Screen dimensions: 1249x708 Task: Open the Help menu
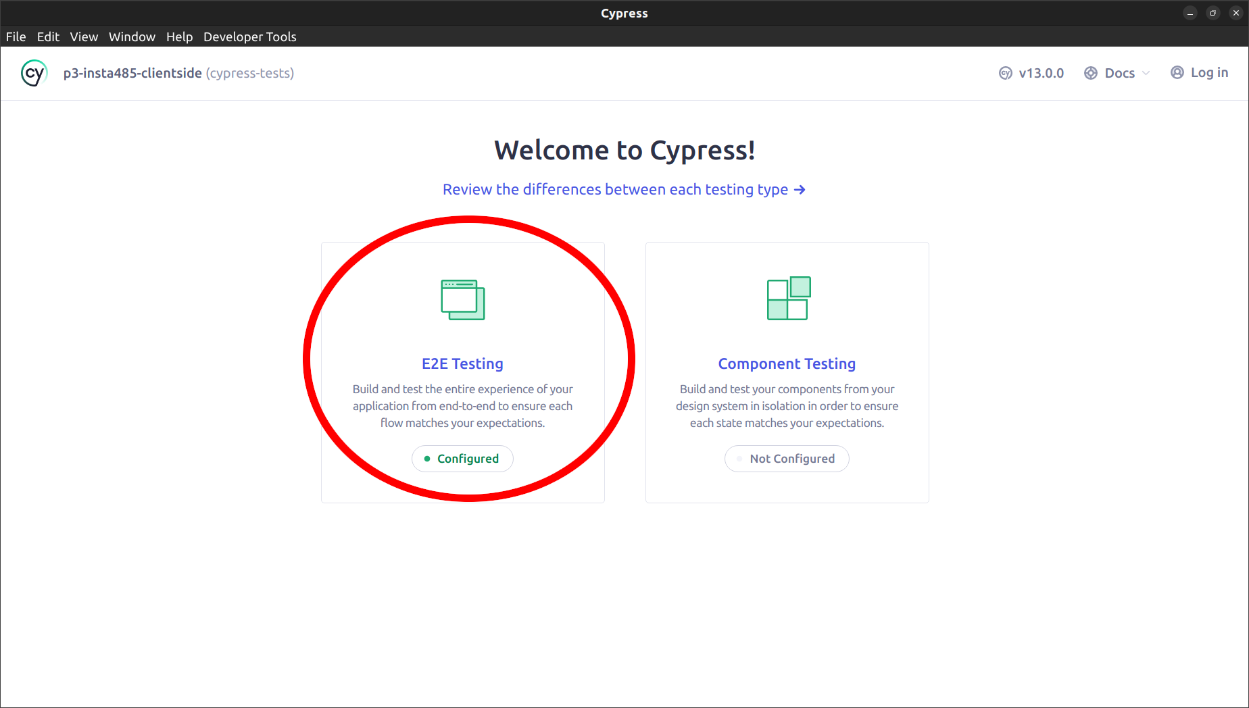coord(179,36)
